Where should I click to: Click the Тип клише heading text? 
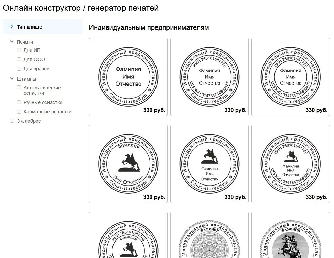[30, 27]
